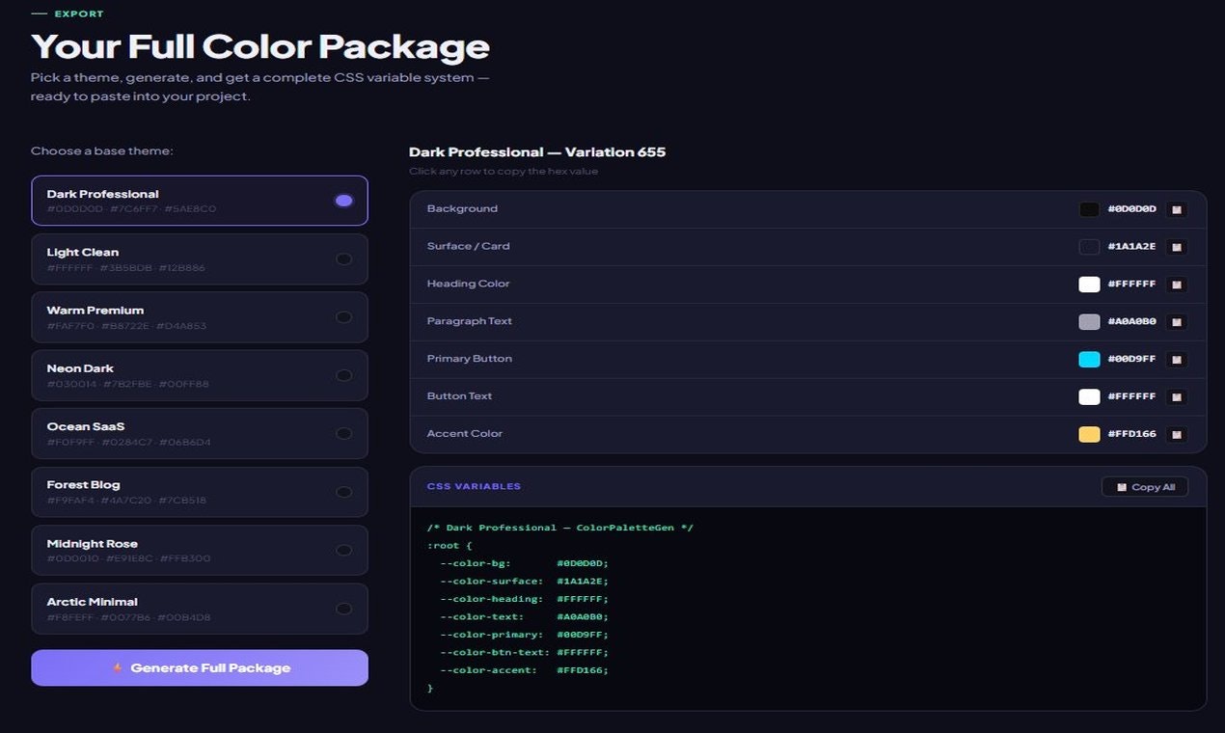Click the copy icon for Surface / Card color
The width and height of the screenshot is (1225, 733).
(x=1177, y=247)
